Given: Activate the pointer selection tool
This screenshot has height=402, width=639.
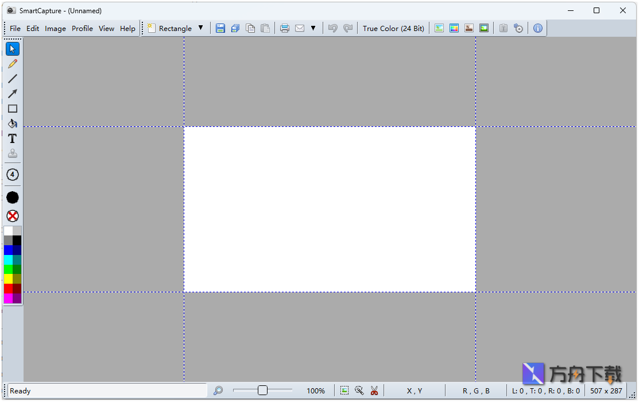Looking at the screenshot, I should click(x=12, y=49).
